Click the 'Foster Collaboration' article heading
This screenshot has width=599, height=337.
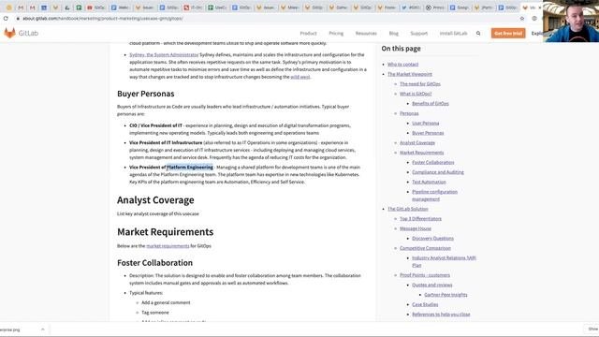154,263
